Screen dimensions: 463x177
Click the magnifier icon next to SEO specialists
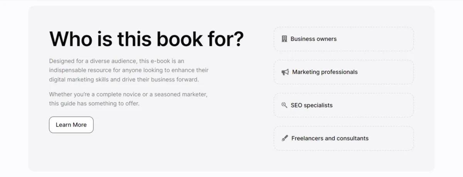point(284,105)
